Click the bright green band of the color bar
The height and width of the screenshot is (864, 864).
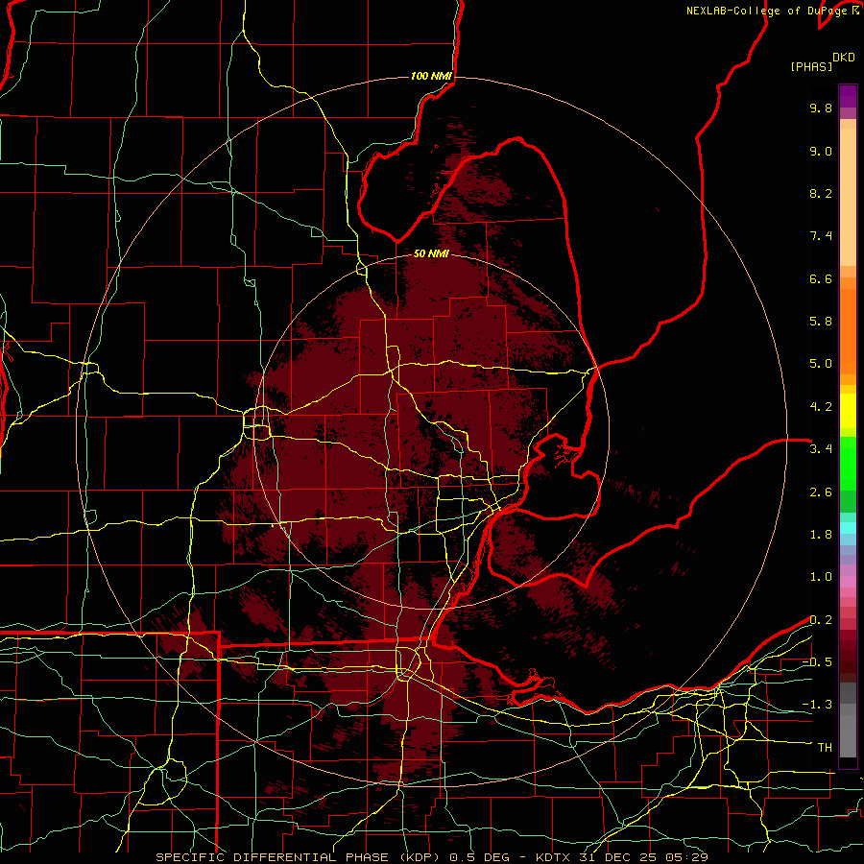(x=848, y=464)
